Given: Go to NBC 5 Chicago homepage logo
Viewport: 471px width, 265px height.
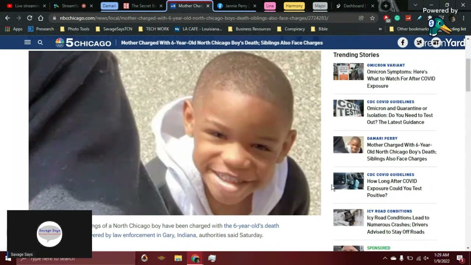Looking at the screenshot, I should [83, 43].
